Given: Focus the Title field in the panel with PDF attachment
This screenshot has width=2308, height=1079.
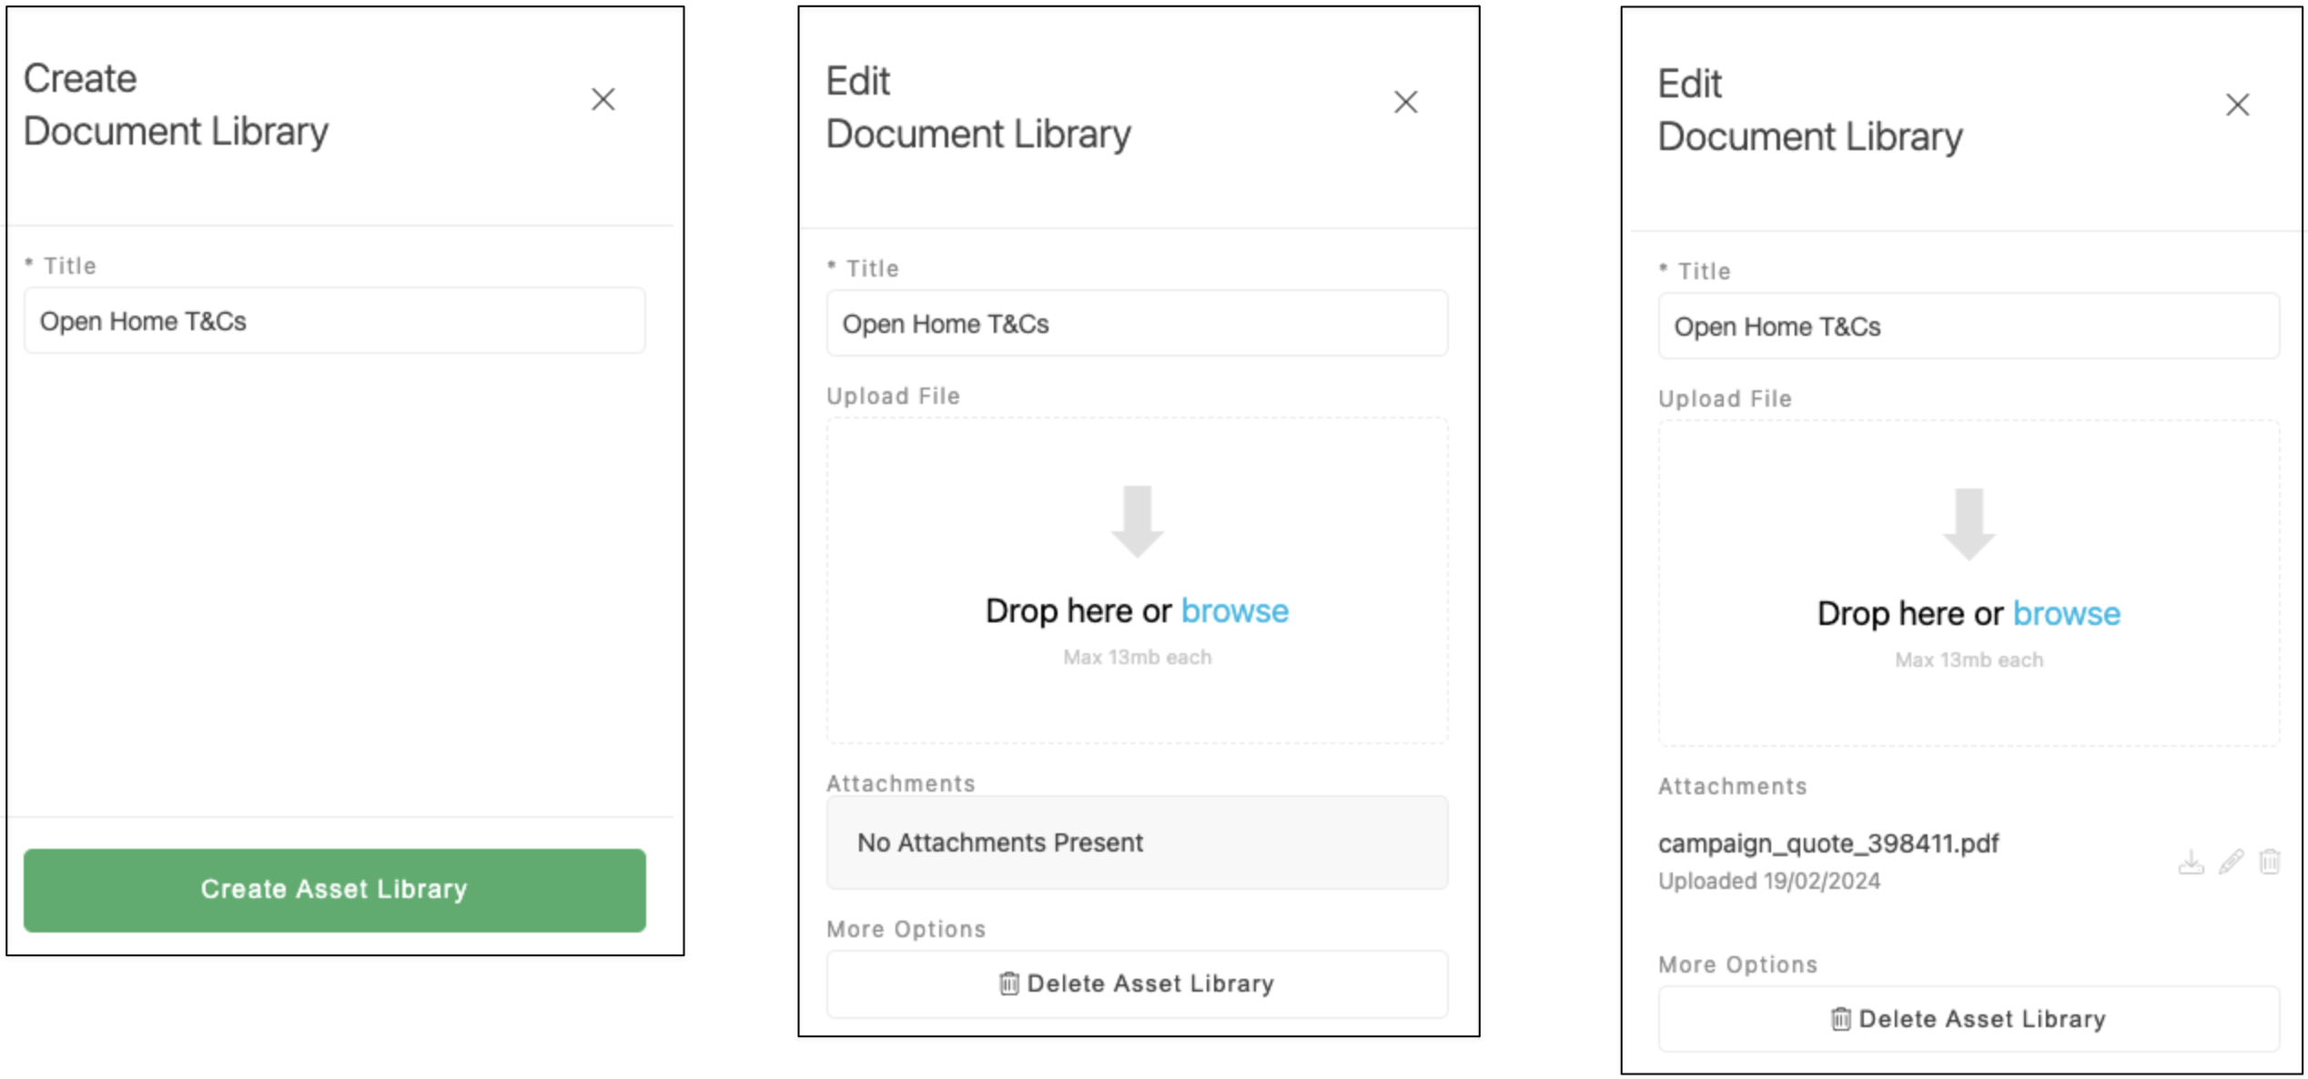Looking at the screenshot, I should [1969, 327].
